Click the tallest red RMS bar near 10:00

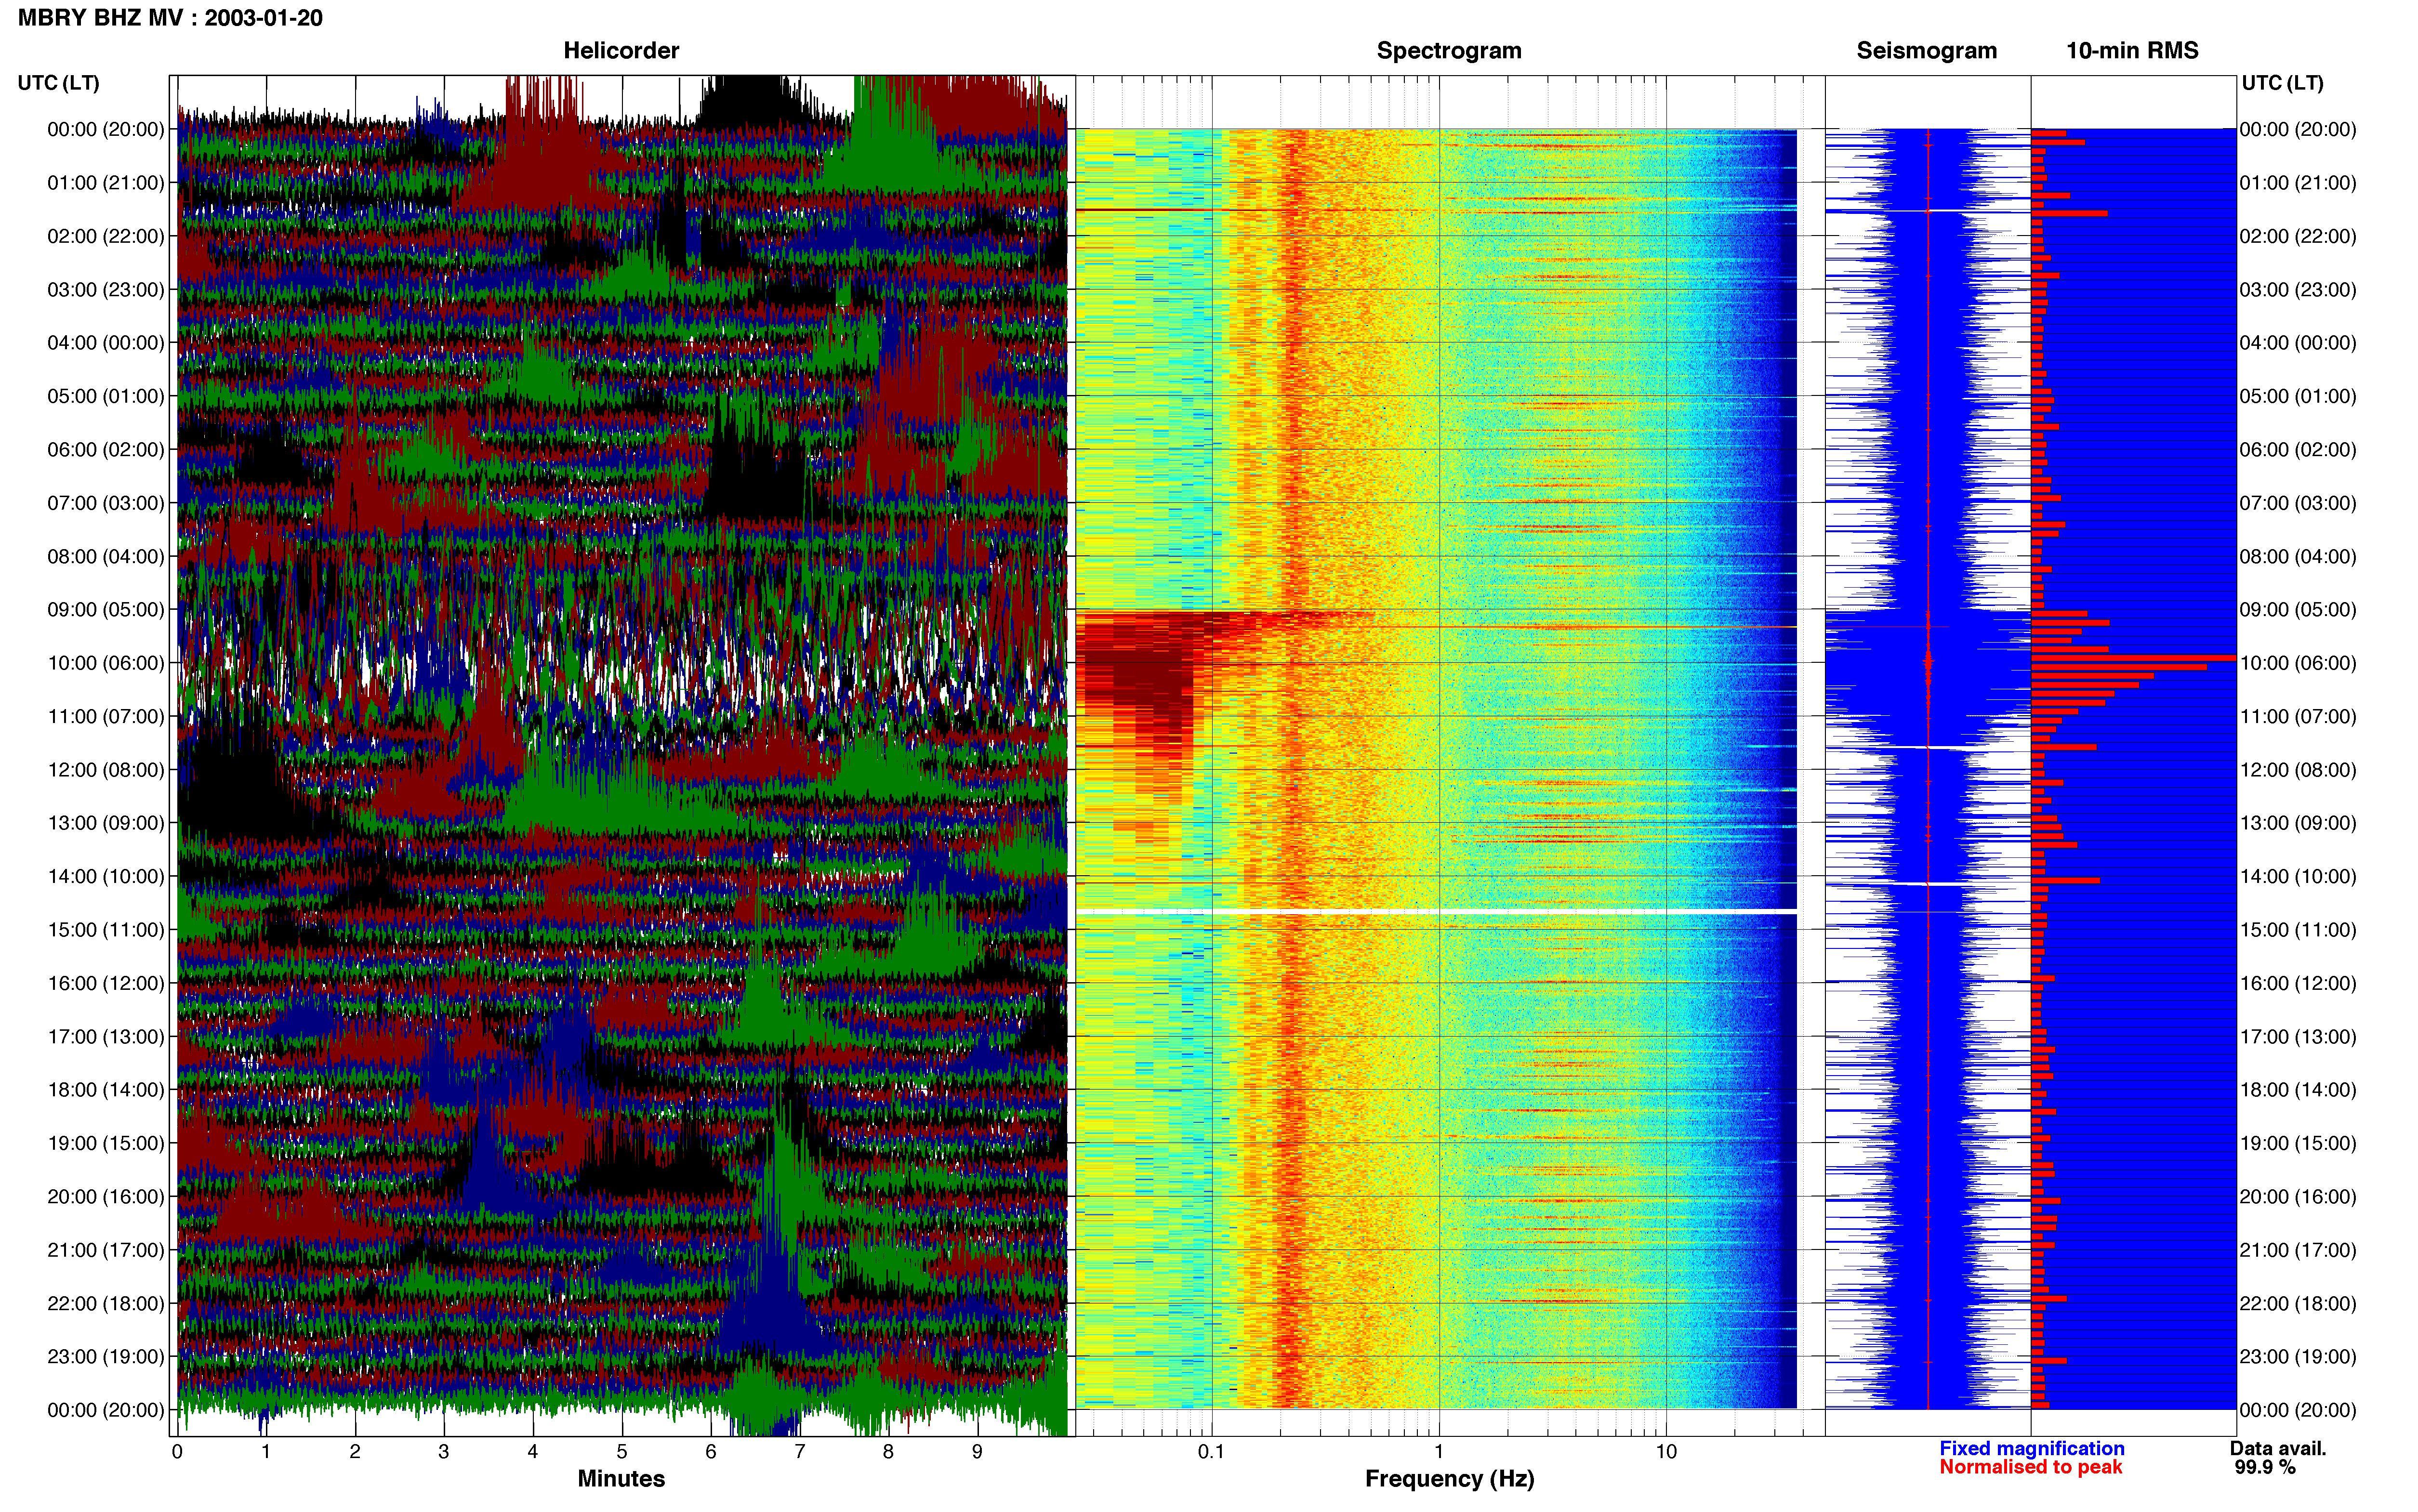(x=2133, y=658)
